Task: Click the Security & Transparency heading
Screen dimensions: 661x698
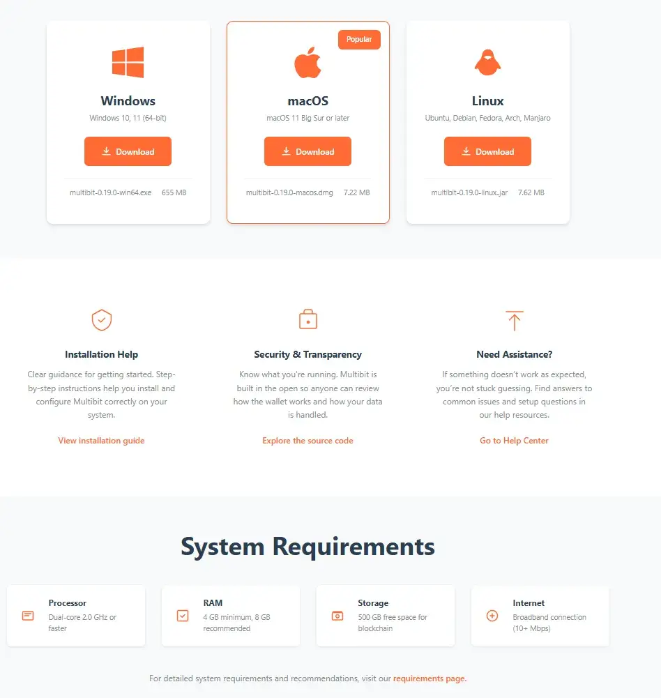Action: (x=307, y=354)
